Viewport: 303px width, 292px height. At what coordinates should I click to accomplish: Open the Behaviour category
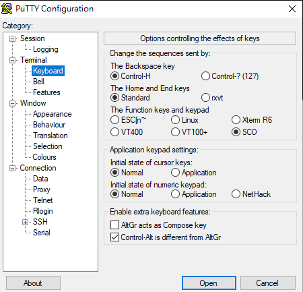coord(49,125)
